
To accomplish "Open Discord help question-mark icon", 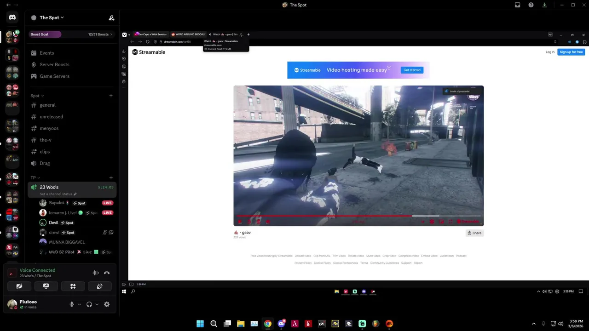I will coord(531,5).
